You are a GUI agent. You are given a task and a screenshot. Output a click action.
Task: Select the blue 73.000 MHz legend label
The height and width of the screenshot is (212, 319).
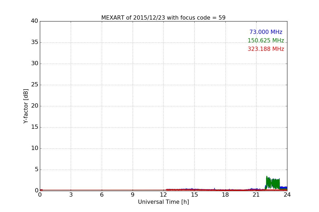tap(266, 32)
